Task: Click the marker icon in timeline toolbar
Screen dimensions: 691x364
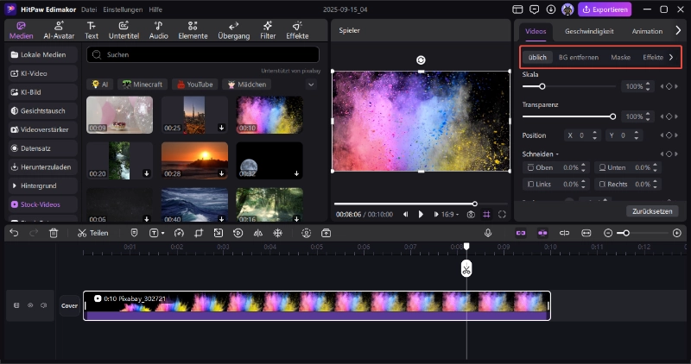Action: click(x=134, y=233)
